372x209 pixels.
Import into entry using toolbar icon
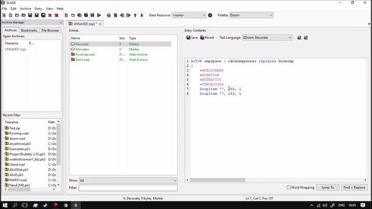(122, 15)
